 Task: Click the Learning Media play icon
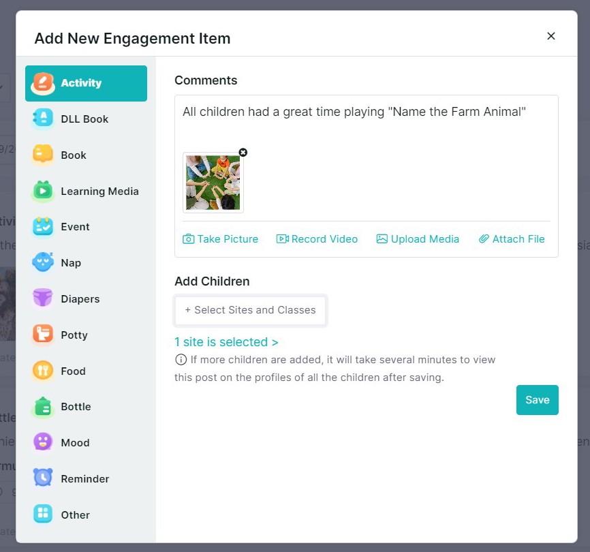tap(43, 191)
